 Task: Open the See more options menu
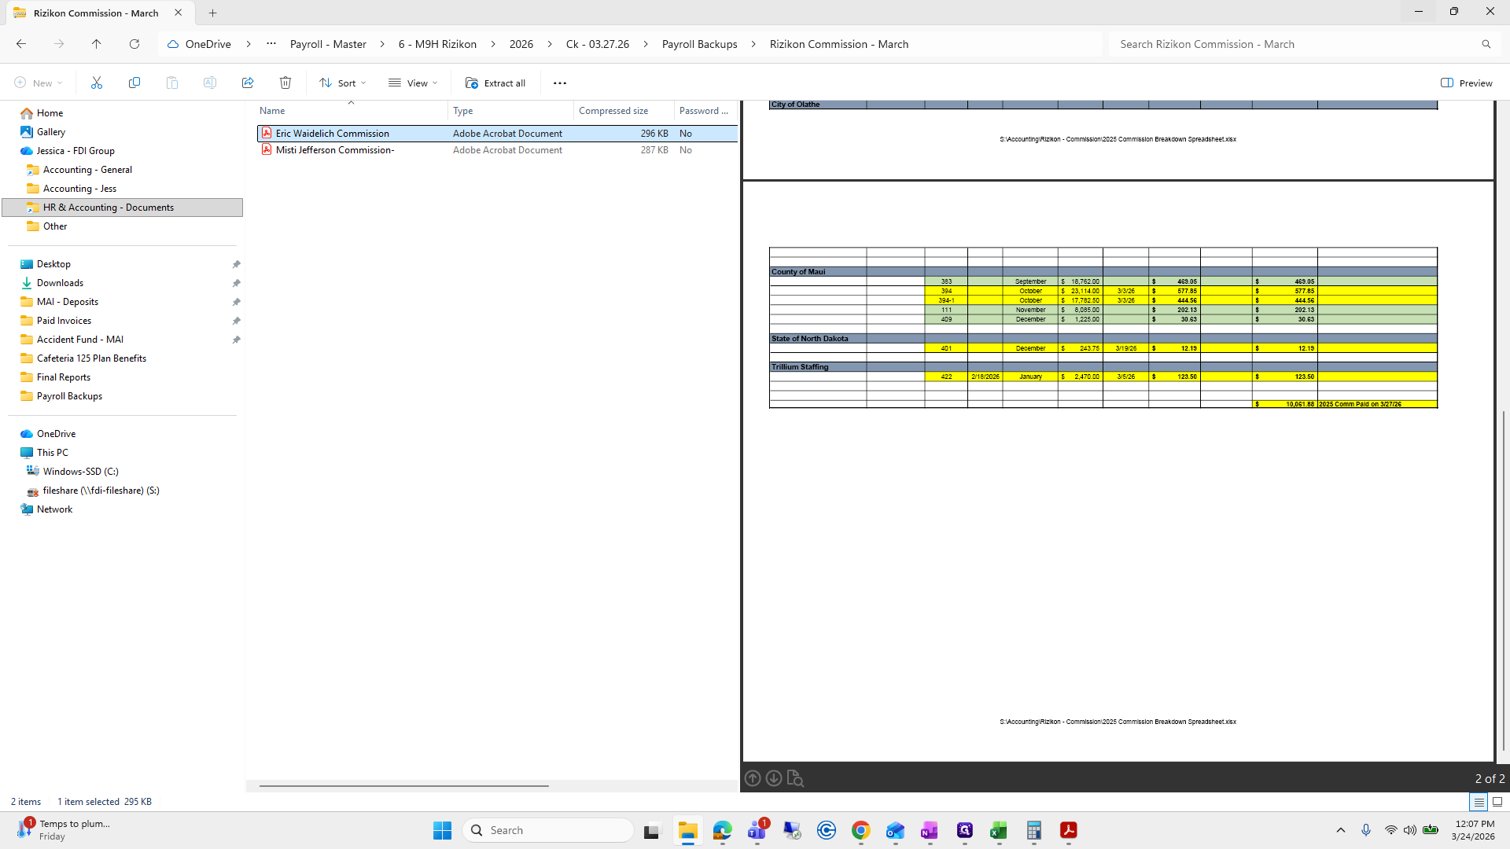(x=560, y=83)
